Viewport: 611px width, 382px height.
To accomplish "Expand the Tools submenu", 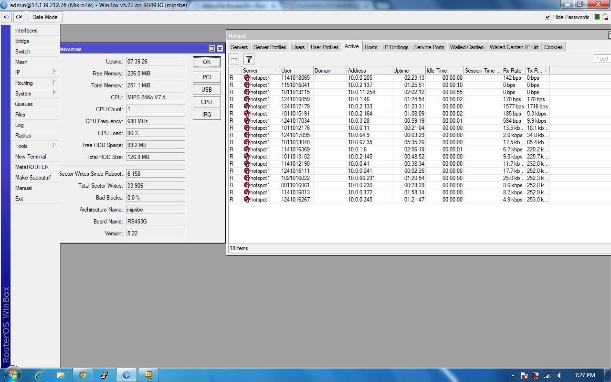I will click(35, 146).
